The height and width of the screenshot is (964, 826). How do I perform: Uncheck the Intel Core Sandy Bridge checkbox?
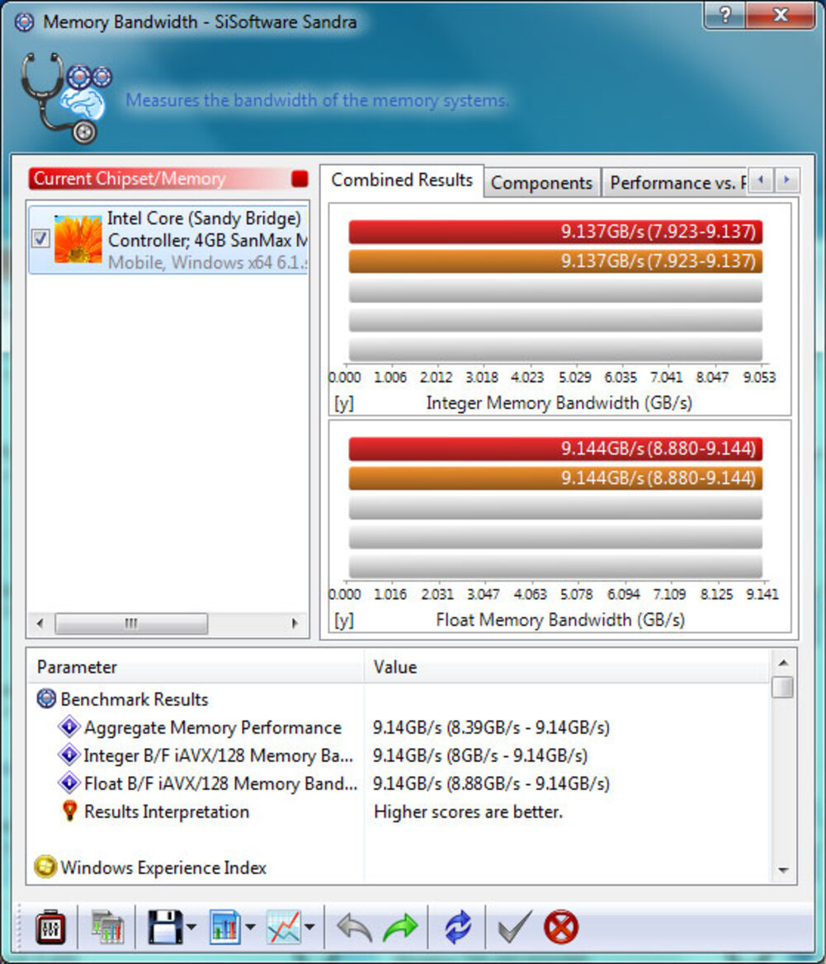click(40, 238)
